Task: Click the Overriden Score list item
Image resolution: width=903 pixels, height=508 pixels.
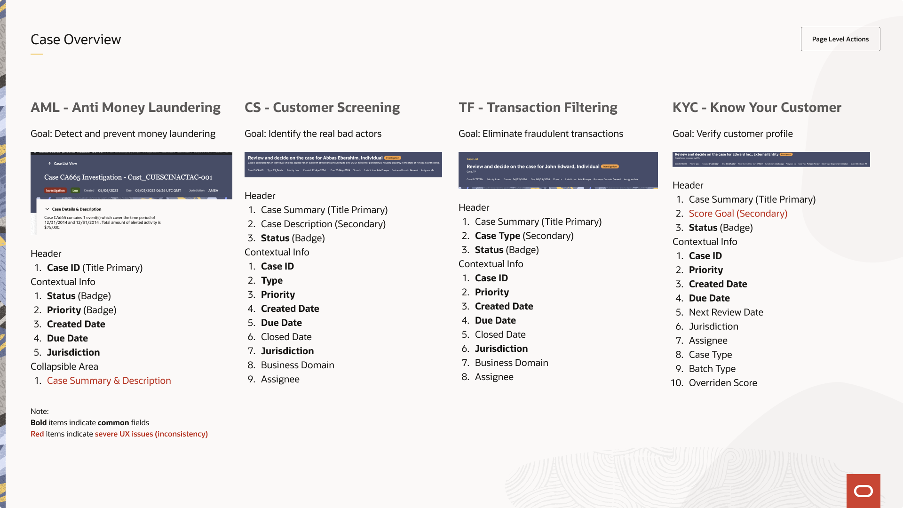Action: pos(723,383)
